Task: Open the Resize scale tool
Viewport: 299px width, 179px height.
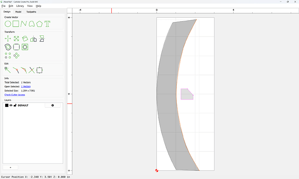Action: coord(16,38)
